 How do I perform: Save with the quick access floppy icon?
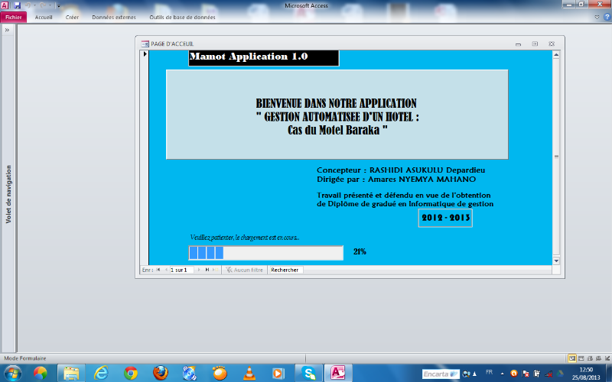pos(17,5)
